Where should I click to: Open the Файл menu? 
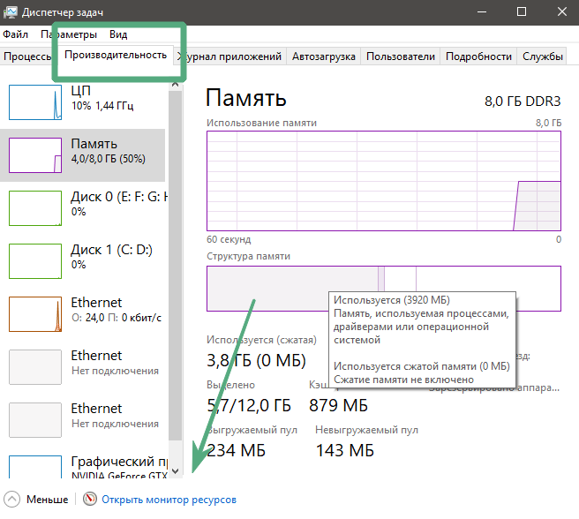pyautogui.click(x=15, y=34)
